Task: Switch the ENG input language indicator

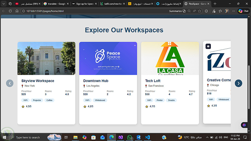Action: click(x=226, y=137)
